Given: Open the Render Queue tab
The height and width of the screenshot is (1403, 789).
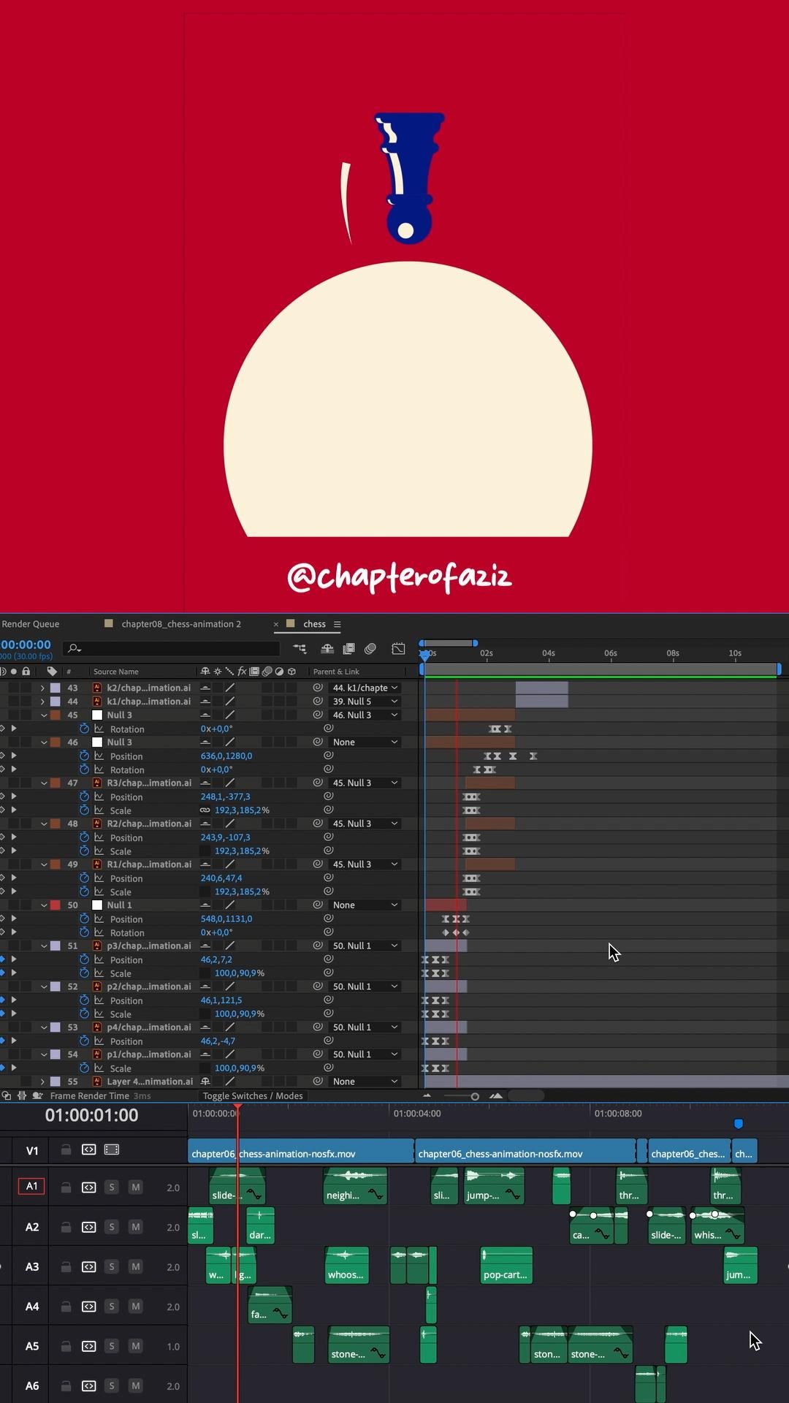Looking at the screenshot, I should 31,624.
